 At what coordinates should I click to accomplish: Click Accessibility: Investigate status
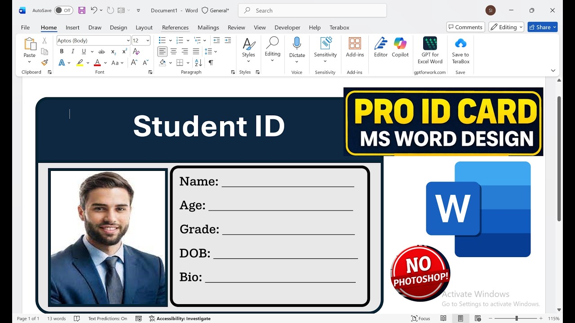point(180,319)
